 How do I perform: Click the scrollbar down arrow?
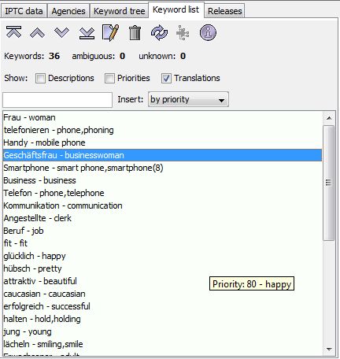(x=329, y=350)
